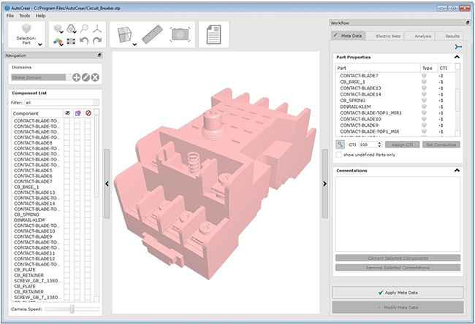Click the Type icon of CB_BASE_1 part

[424, 82]
